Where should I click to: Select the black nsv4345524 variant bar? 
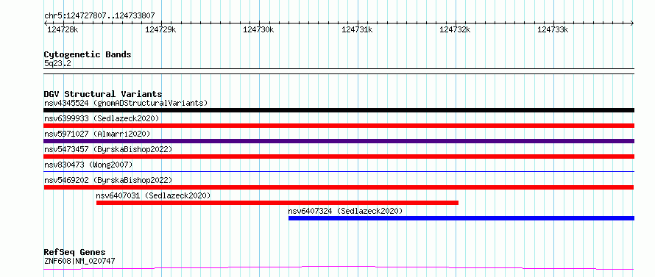339,110
